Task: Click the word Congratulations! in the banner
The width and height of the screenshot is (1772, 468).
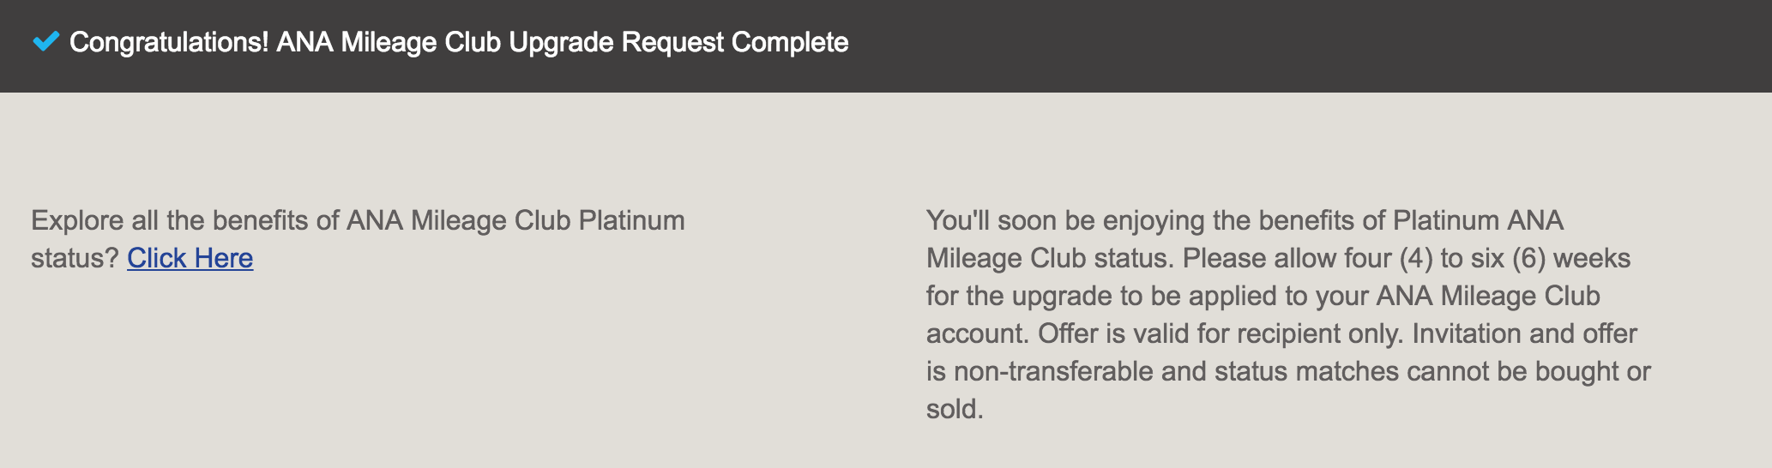Action: [x=169, y=42]
